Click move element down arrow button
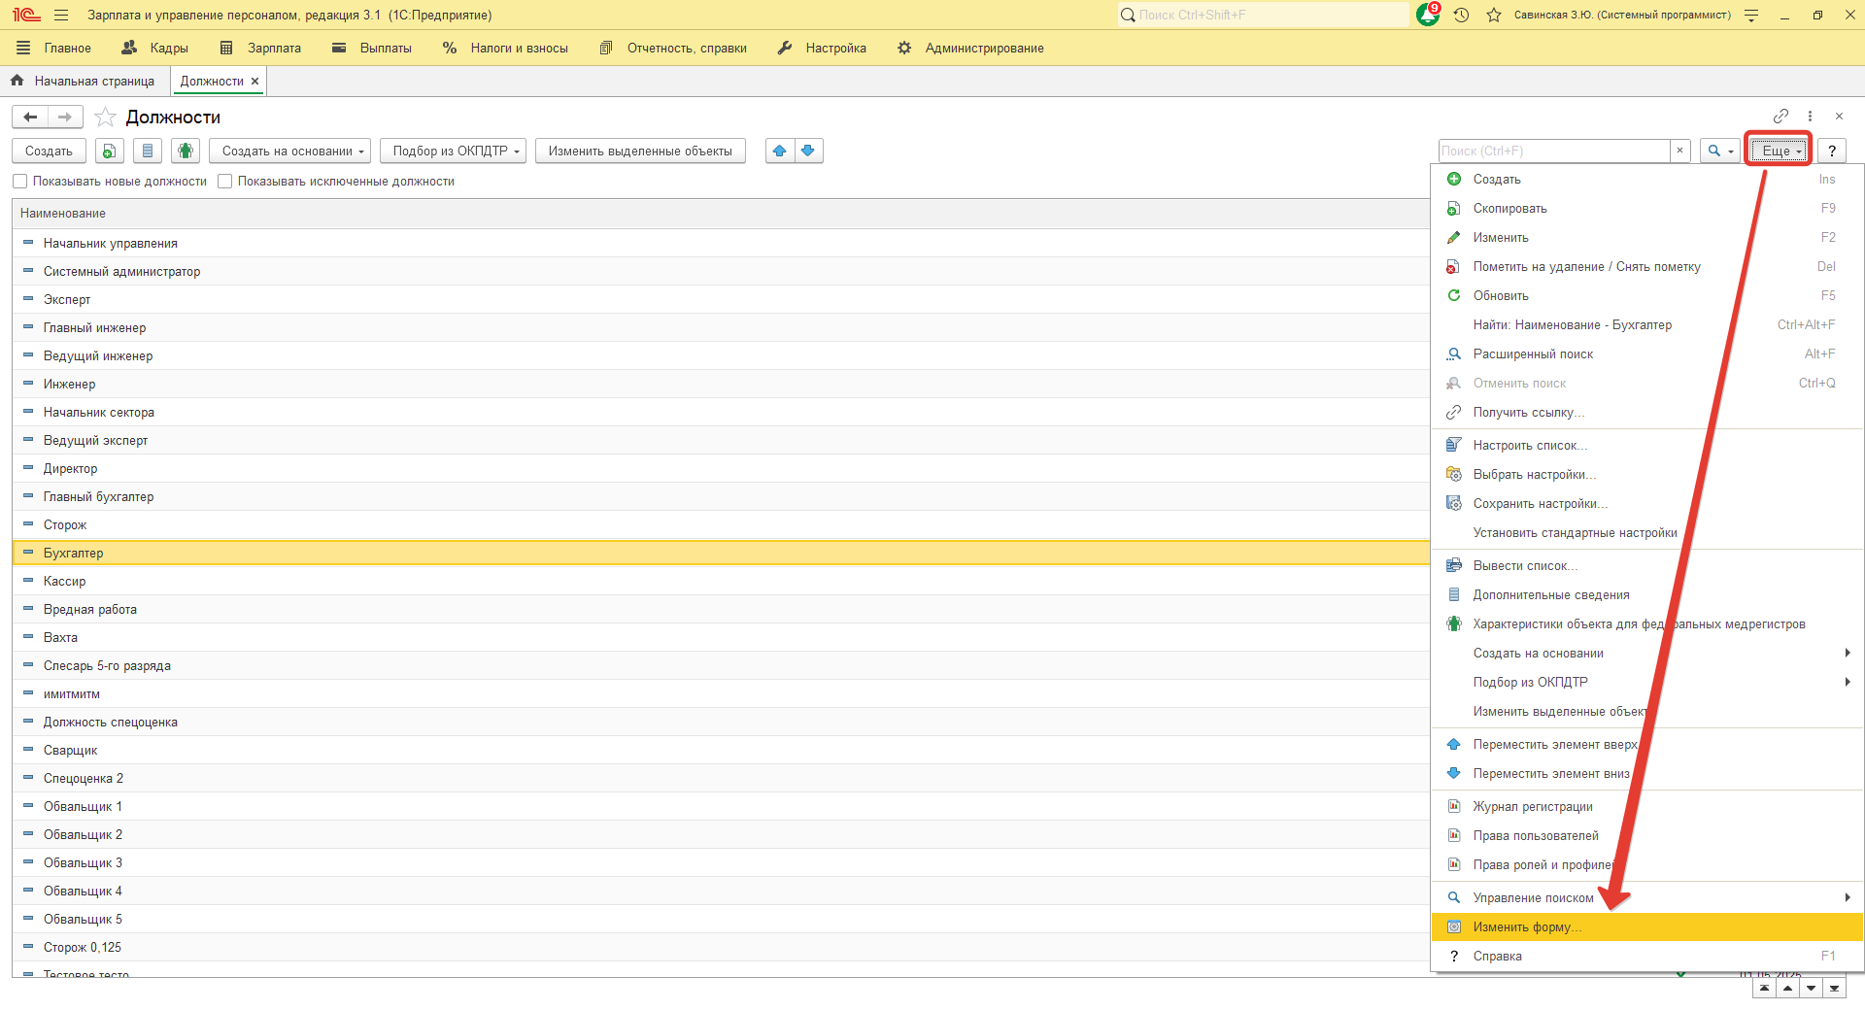The image size is (1865, 1010). [808, 151]
